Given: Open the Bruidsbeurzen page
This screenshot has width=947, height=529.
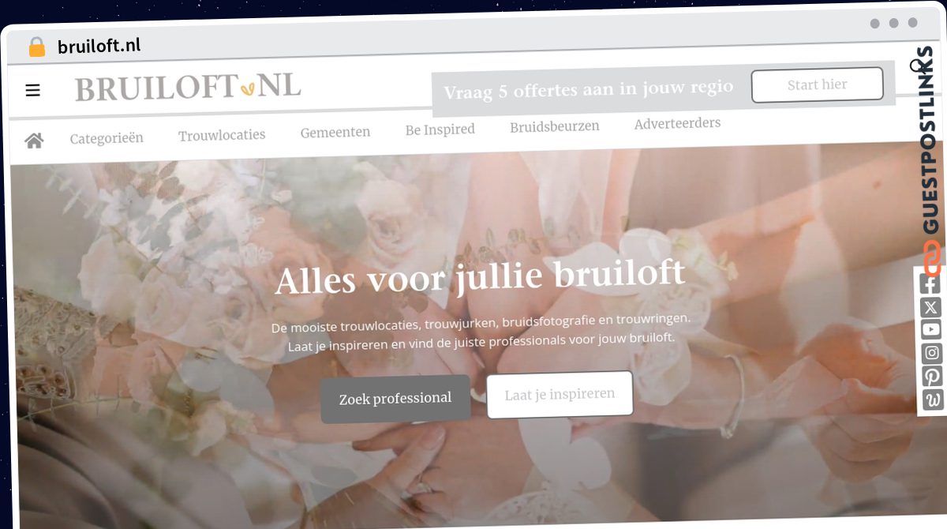Looking at the screenshot, I should point(555,126).
